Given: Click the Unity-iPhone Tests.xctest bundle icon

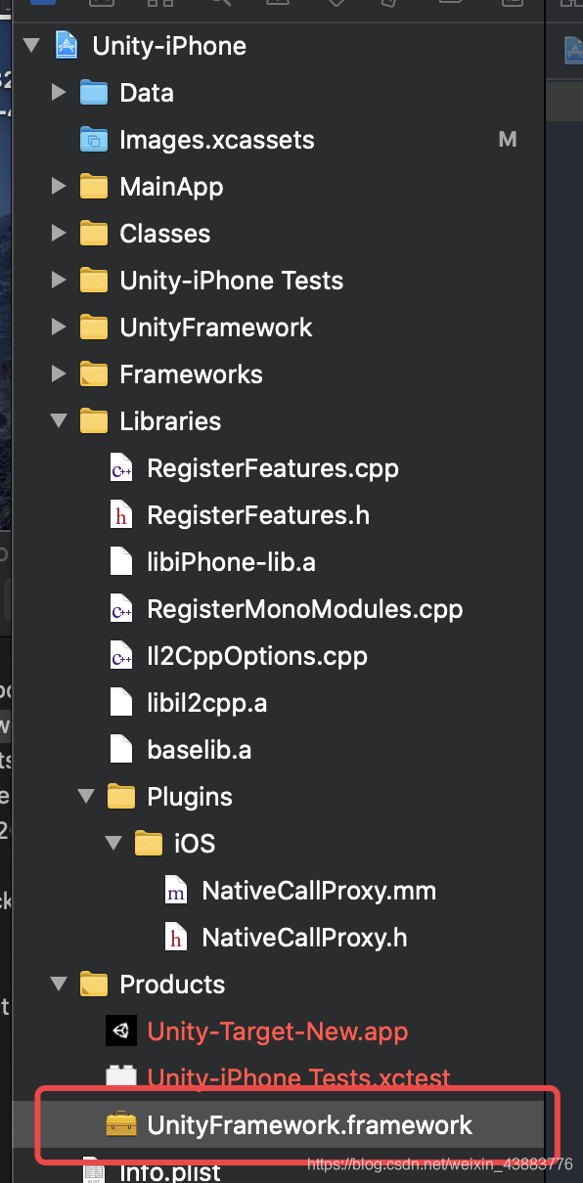Looking at the screenshot, I should [x=120, y=1076].
